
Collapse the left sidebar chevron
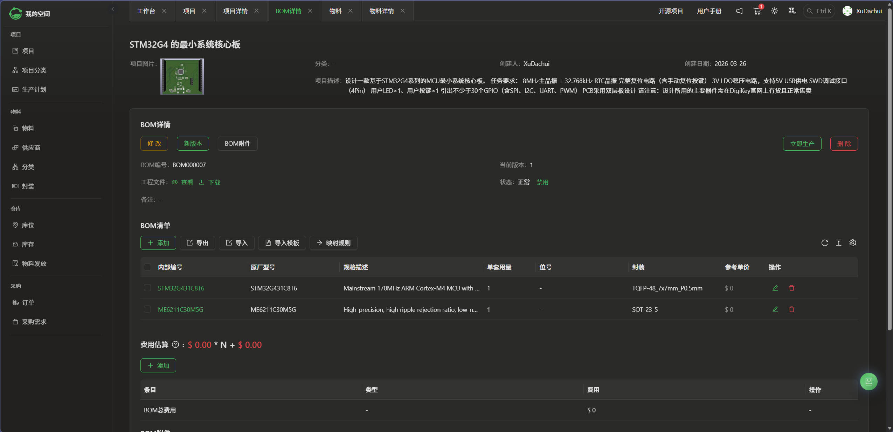[x=113, y=9]
